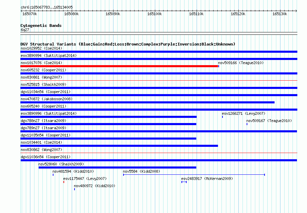
Task: Click the 165100k ruler tick label
Action: coord(155,14)
